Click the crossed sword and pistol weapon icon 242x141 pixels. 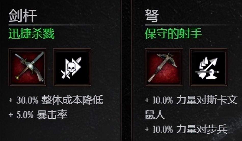pyautogui.click(x=28, y=67)
